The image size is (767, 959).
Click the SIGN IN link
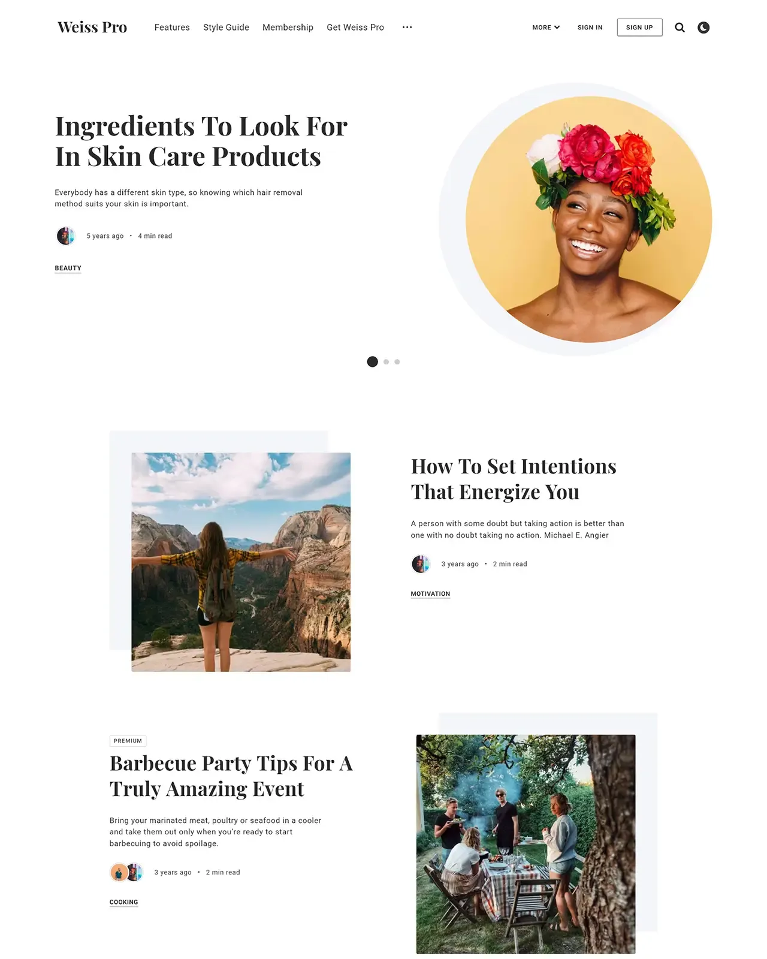(x=590, y=28)
